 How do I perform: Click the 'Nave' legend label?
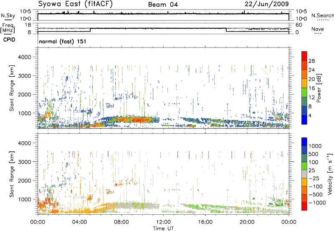(x=317, y=29)
